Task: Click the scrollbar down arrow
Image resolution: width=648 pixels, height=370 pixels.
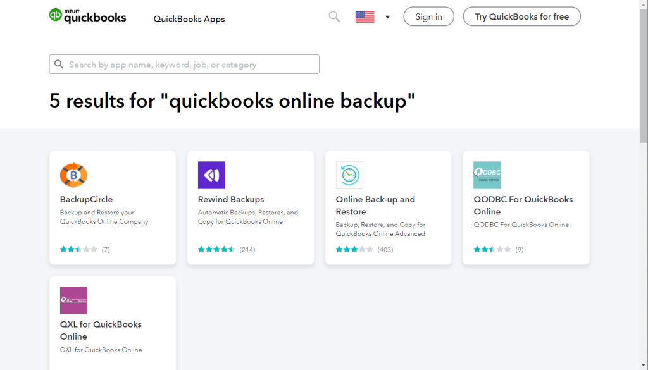Action: [x=644, y=366]
